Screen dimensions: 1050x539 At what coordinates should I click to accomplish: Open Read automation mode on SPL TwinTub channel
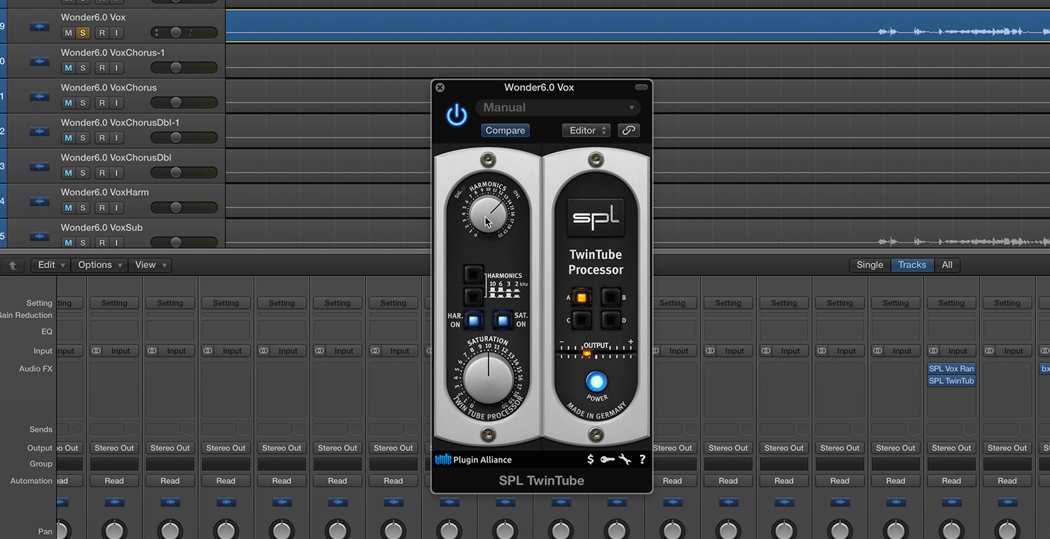[951, 480]
